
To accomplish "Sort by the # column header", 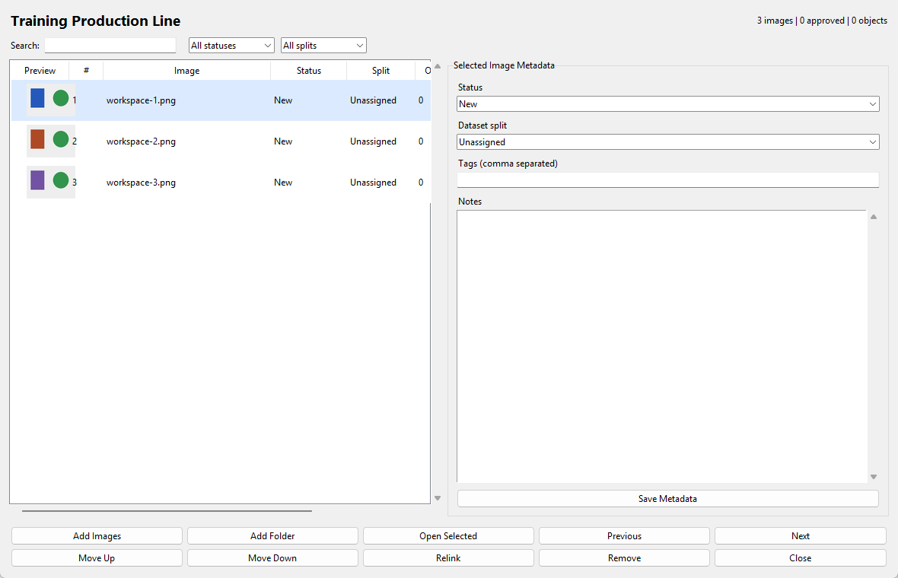I will 86,71.
